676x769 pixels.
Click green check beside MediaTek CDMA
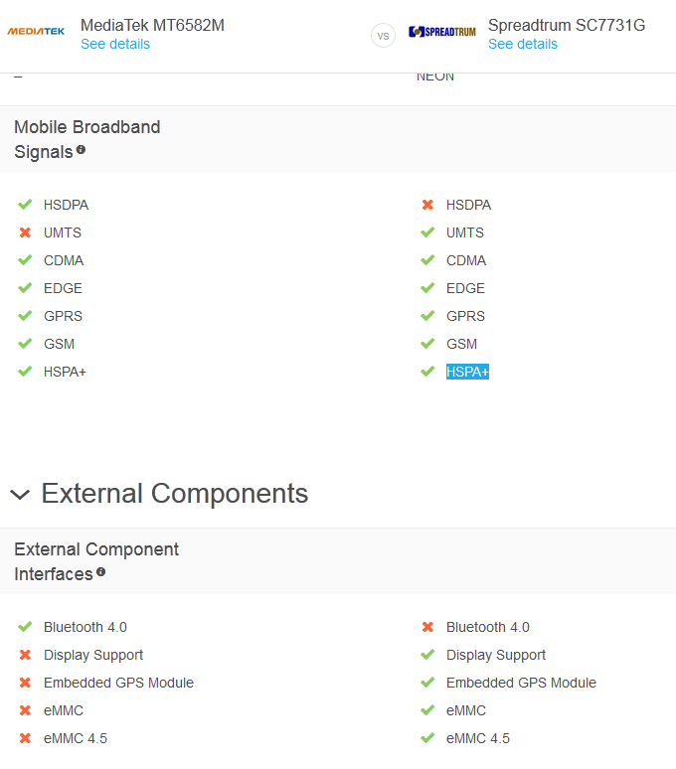[25, 260]
